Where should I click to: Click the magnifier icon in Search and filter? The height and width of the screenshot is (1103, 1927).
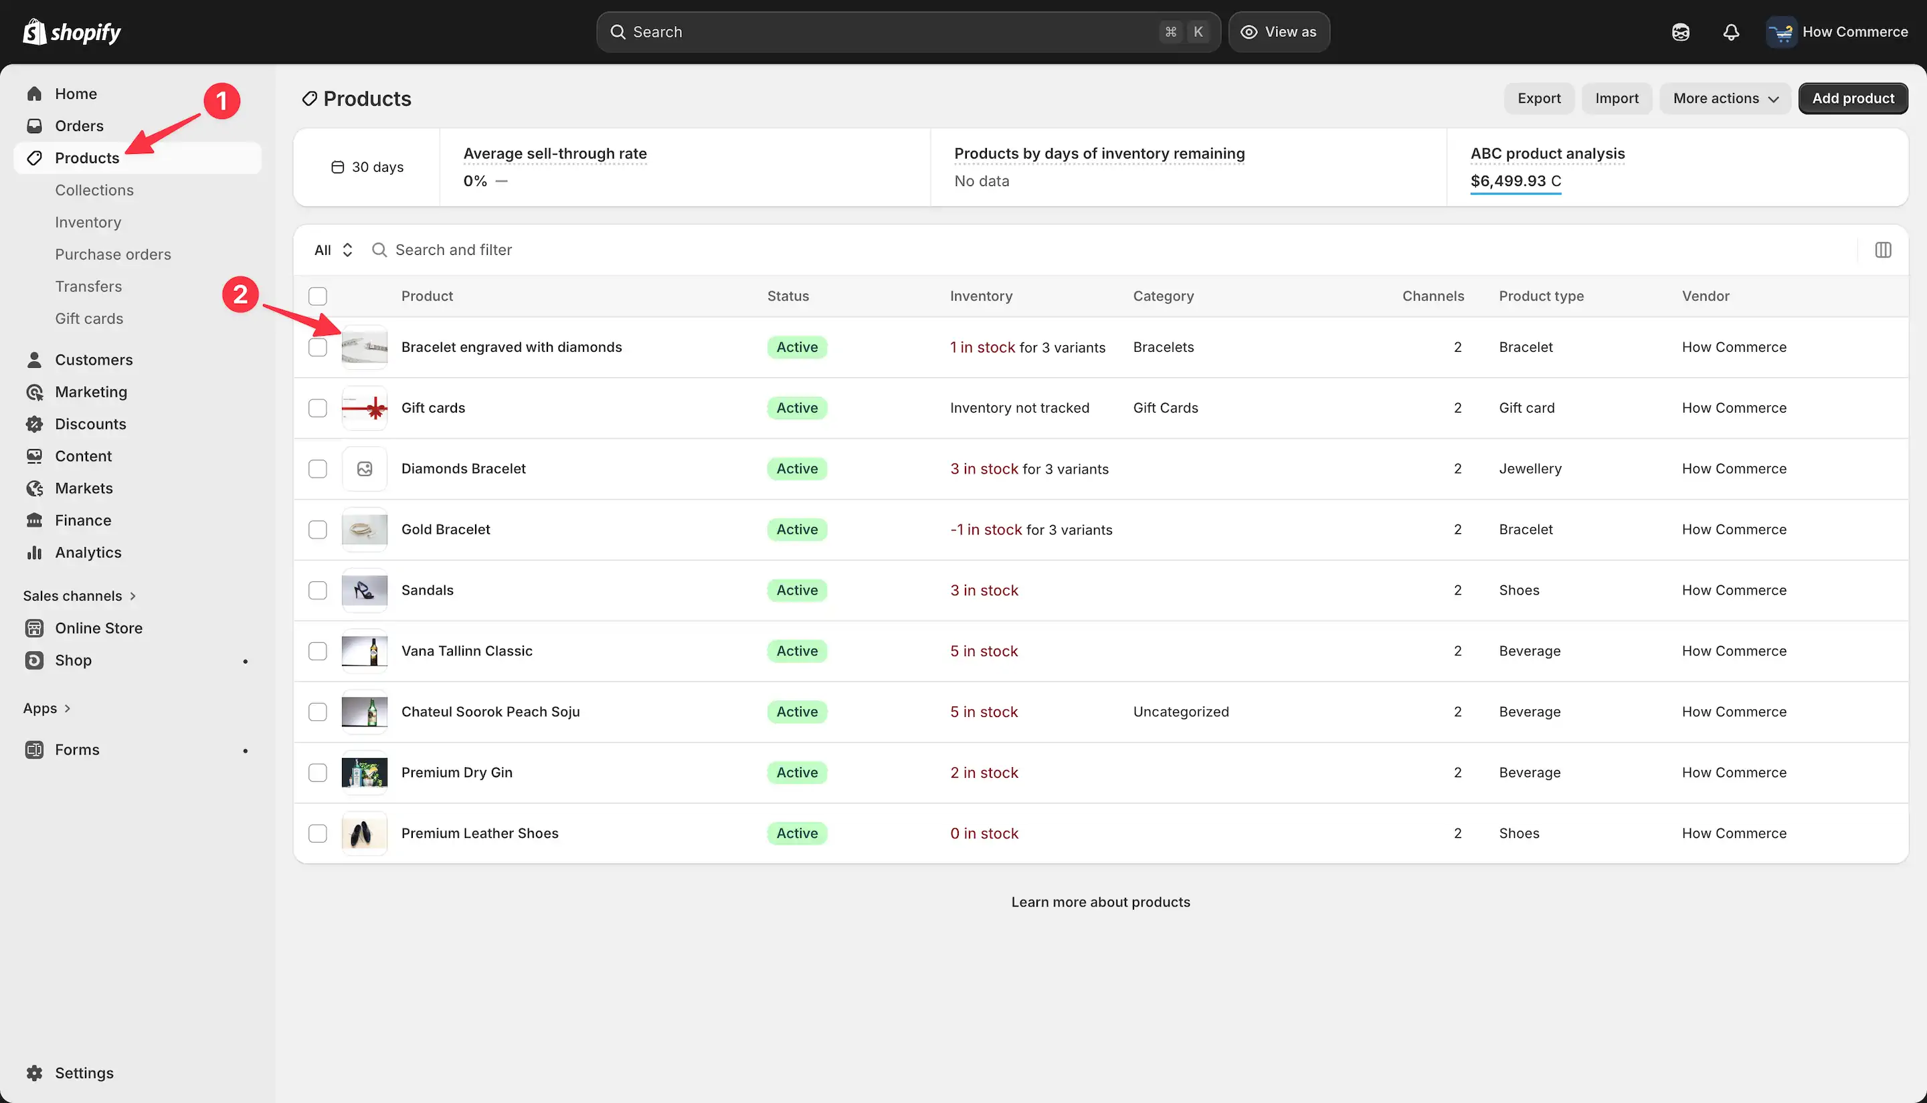pyautogui.click(x=379, y=250)
